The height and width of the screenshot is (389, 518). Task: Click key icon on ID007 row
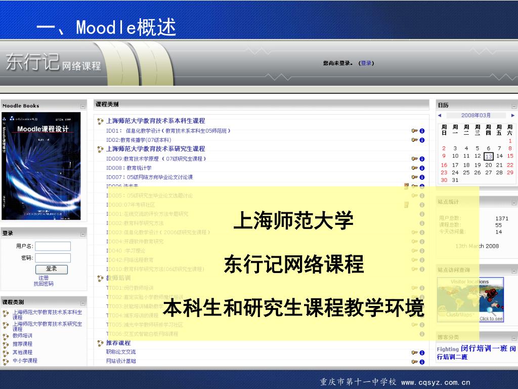pyautogui.click(x=415, y=177)
